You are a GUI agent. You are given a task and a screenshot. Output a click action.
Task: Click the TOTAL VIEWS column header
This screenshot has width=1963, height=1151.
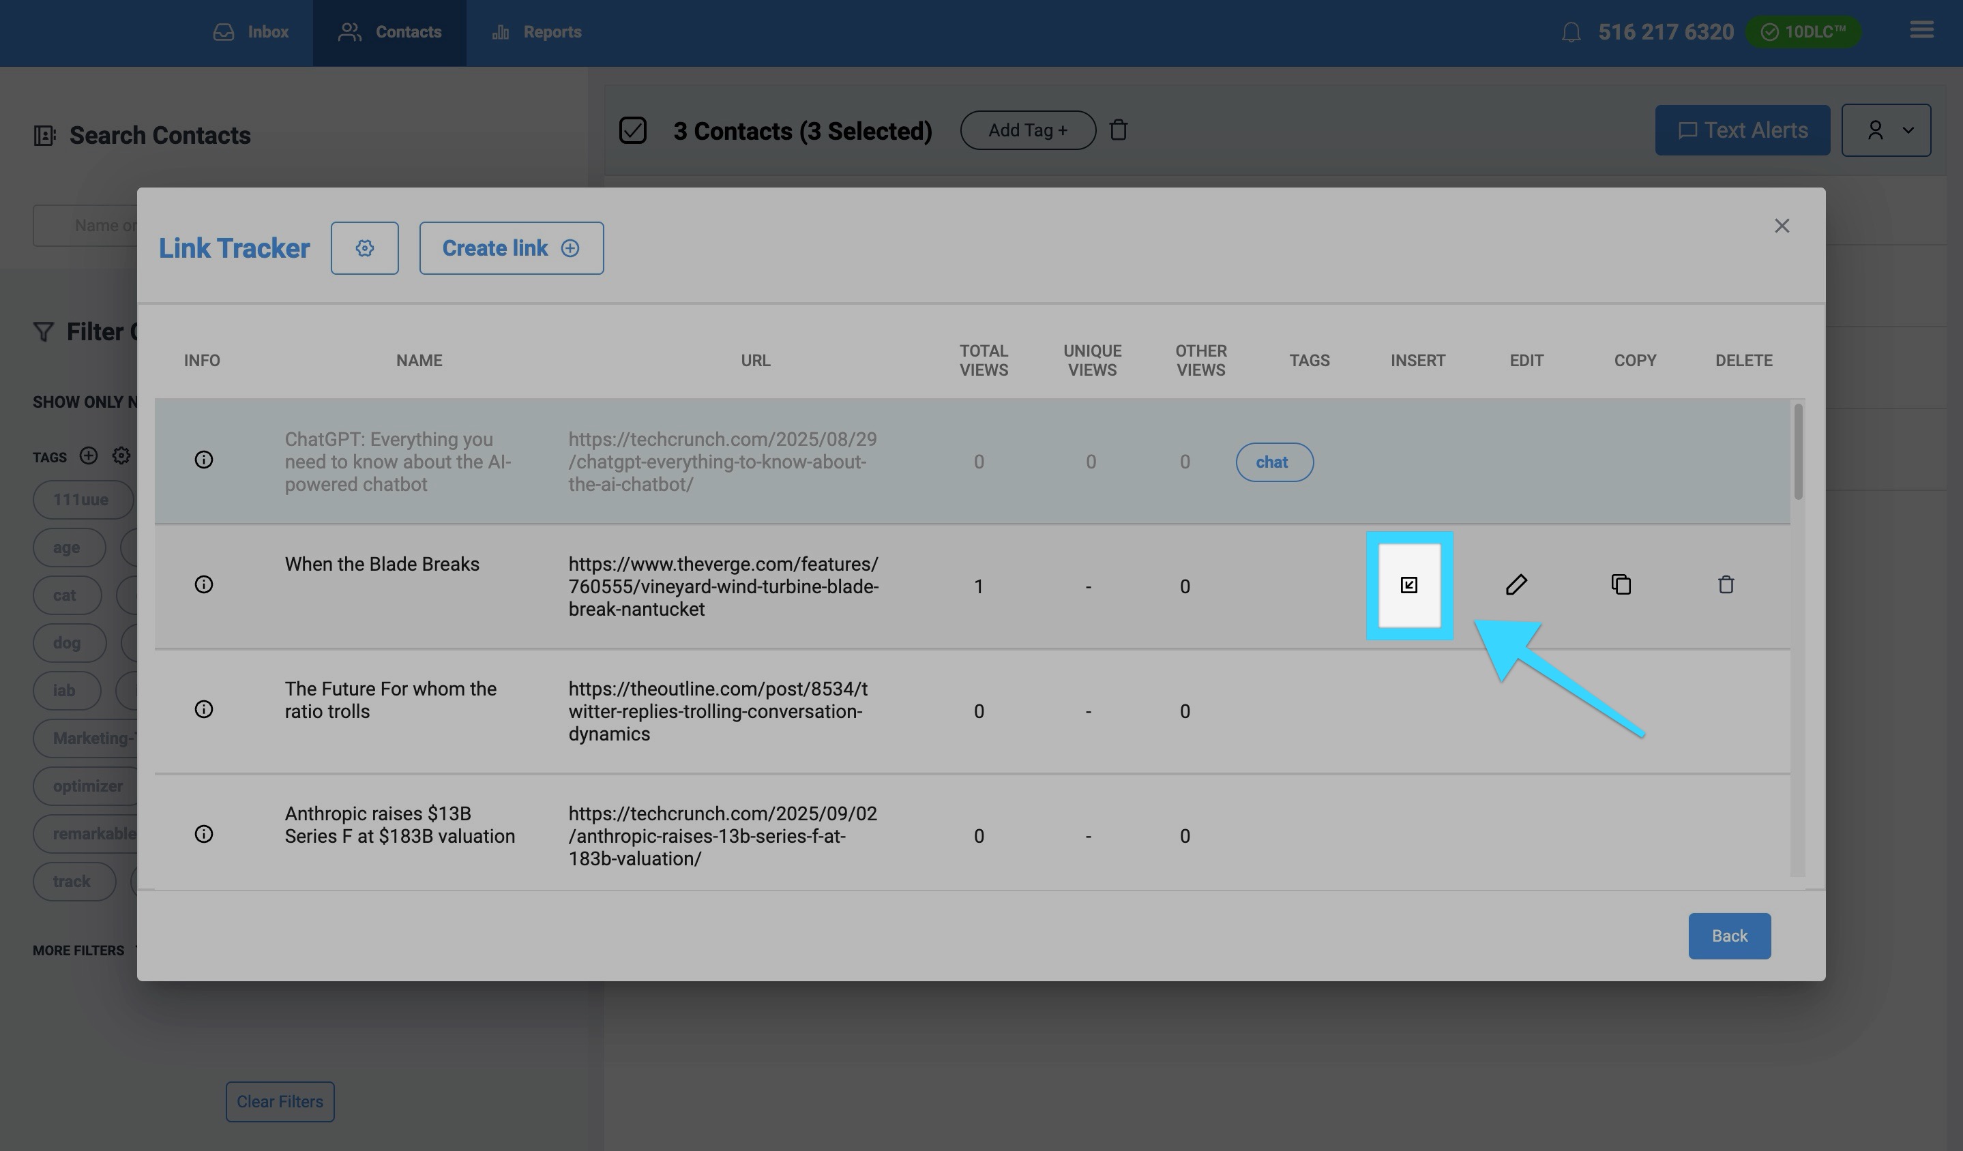point(984,361)
